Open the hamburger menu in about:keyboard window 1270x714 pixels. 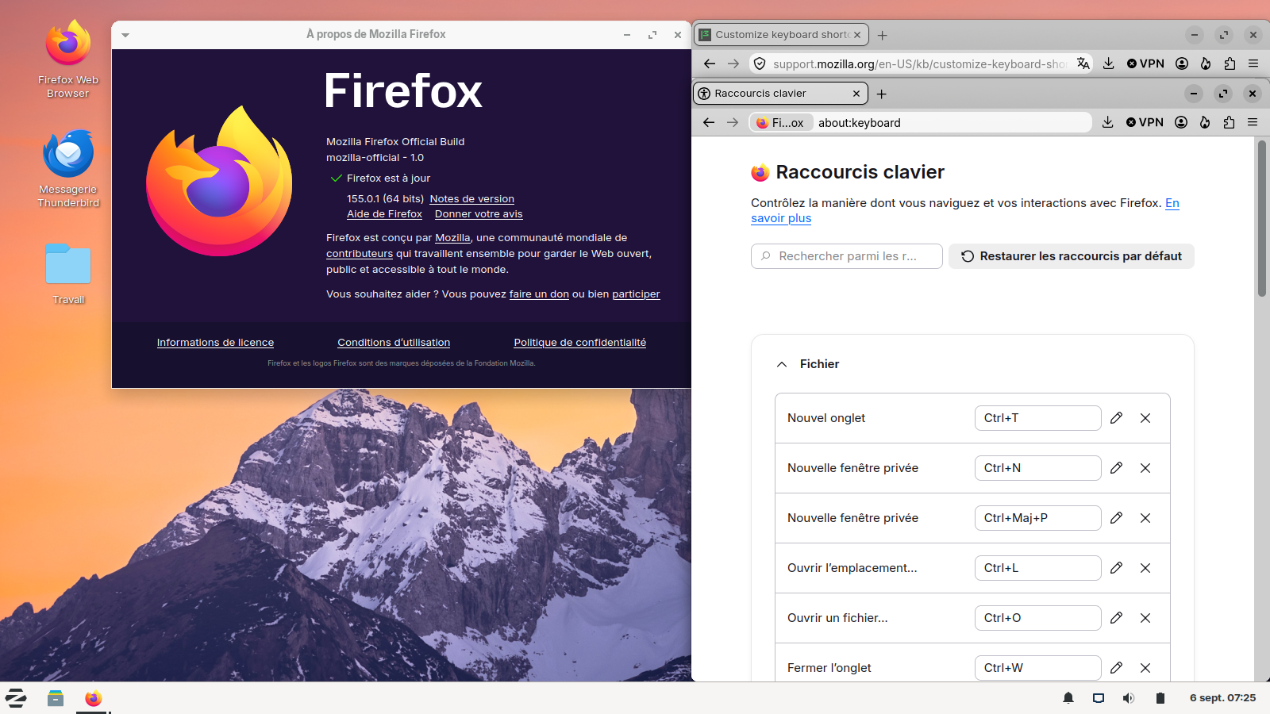pos(1253,122)
